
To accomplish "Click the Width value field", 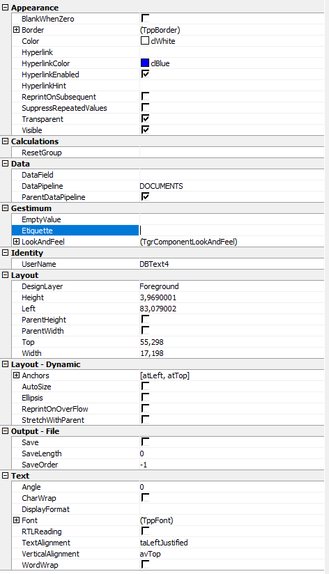I will [x=231, y=353].
